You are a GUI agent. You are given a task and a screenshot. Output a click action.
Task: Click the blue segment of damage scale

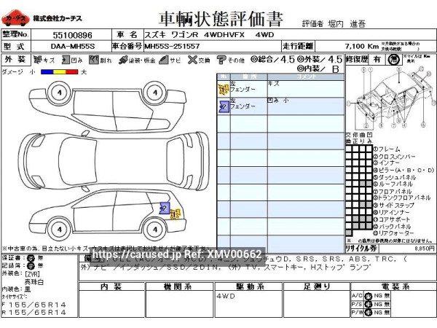point(47,72)
